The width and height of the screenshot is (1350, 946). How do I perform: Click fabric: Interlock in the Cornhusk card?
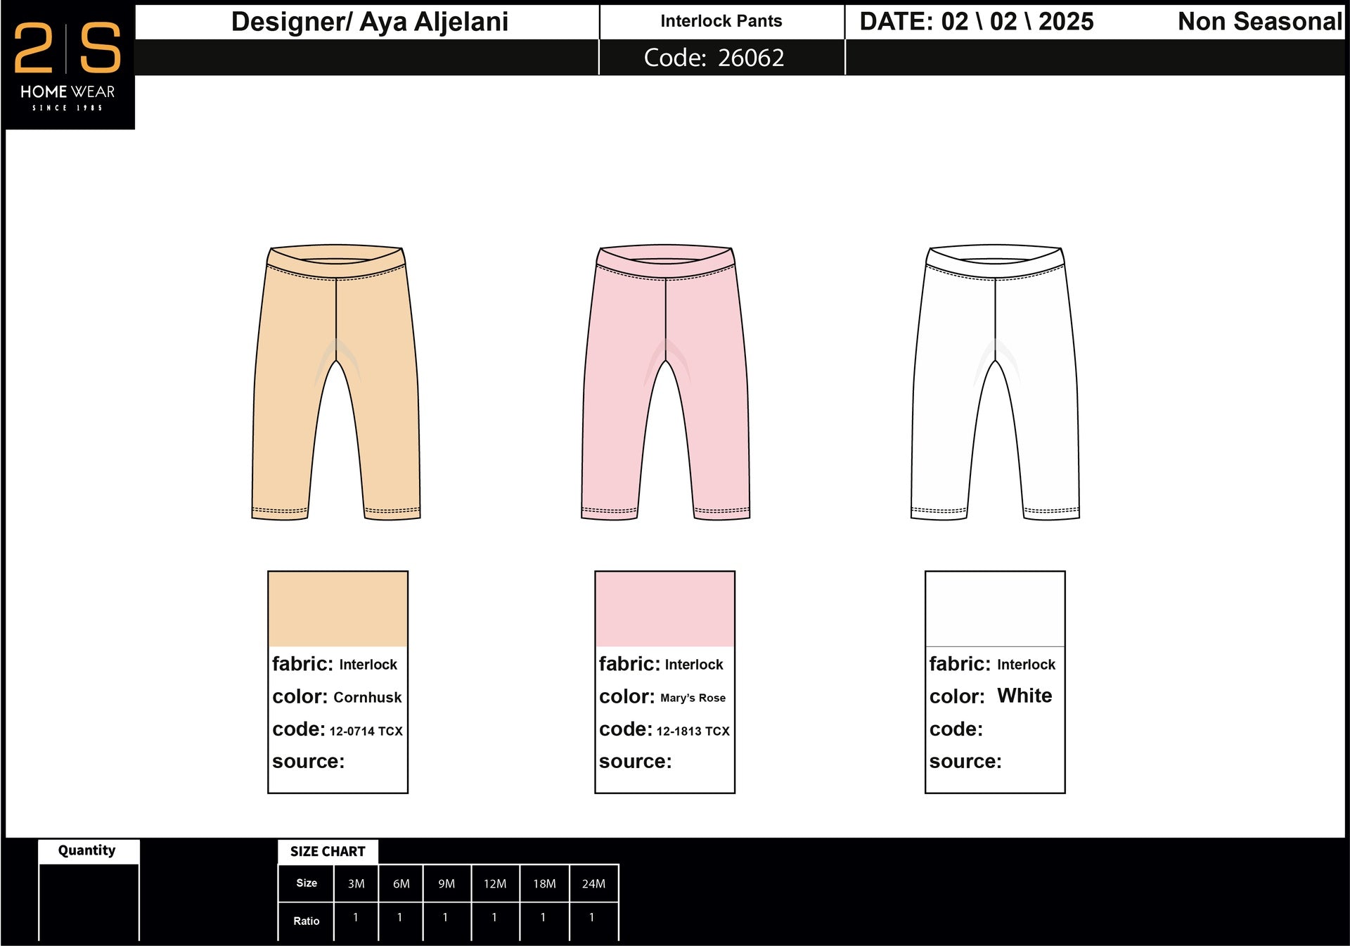coord(335,664)
